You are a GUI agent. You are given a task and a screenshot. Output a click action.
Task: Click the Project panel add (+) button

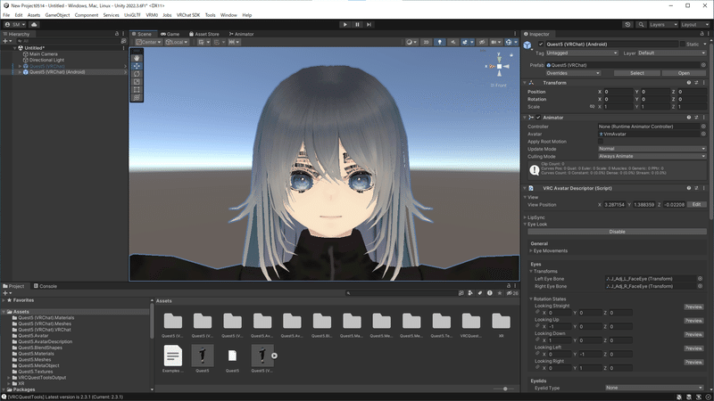pos(6,293)
